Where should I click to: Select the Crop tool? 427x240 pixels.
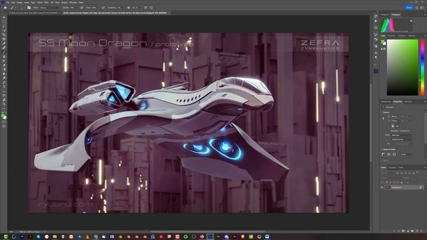(4, 35)
